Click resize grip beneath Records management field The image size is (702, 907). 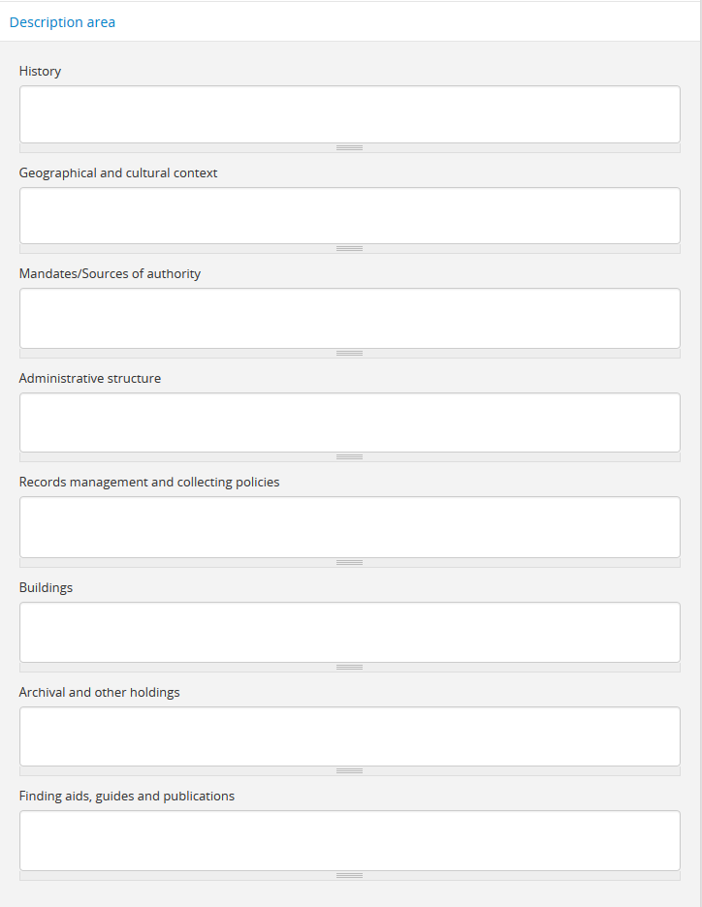click(349, 562)
